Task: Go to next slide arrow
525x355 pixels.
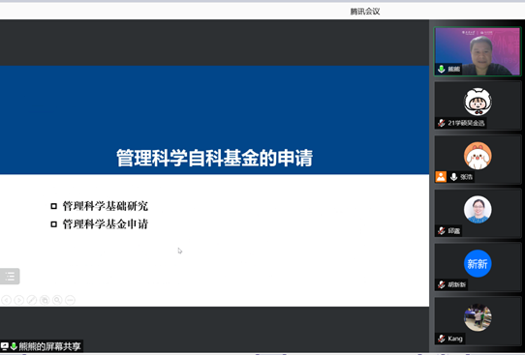Action: [19, 300]
